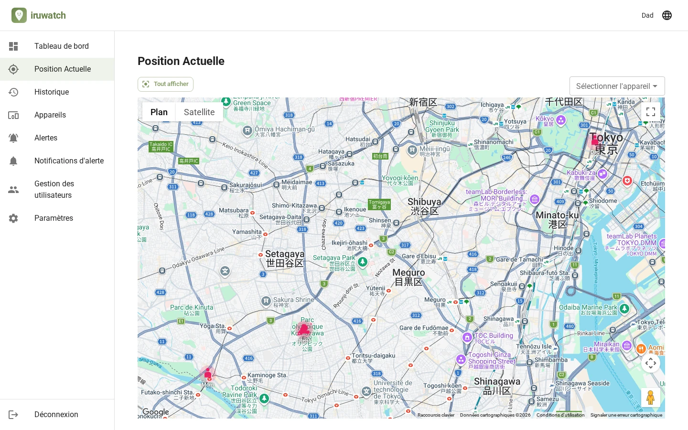Click the Déconnexion logout icon
688x430 pixels.
13,415
